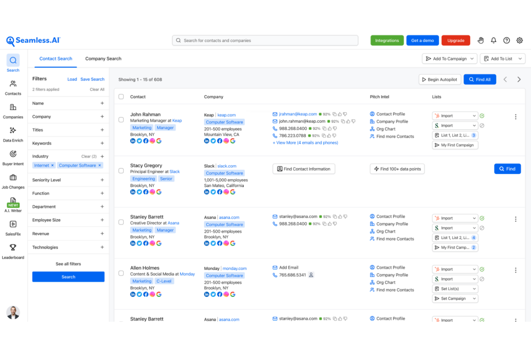Focus the contacts and companies search box
Viewport: 531px width, 354px height.
click(x=265, y=41)
